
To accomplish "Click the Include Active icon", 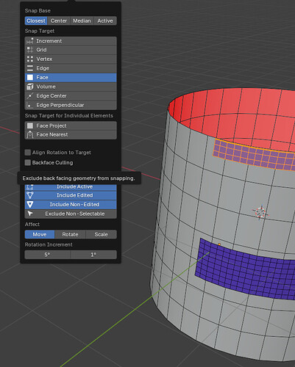I will point(30,187).
